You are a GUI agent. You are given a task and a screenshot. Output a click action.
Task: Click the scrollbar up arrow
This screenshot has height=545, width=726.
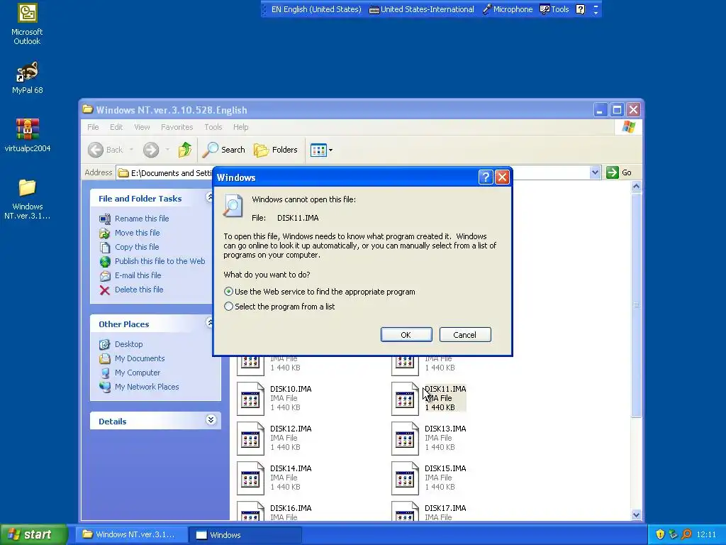636,187
